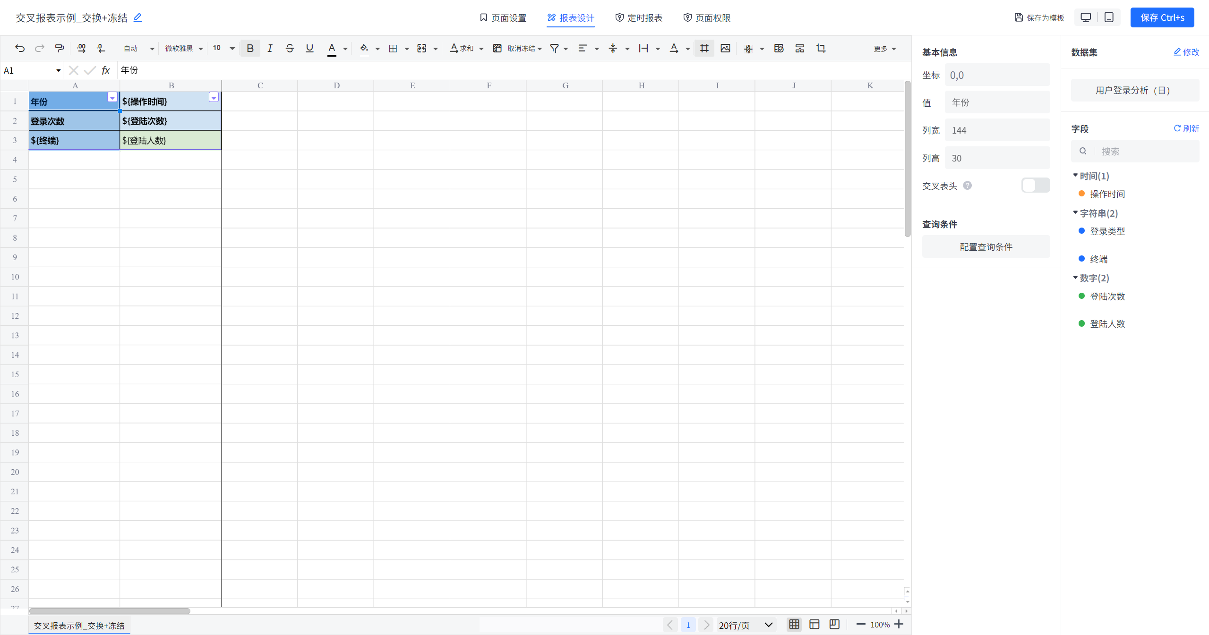Select font size dropdown in toolbar
This screenshot has width=1209, height=635.
coord(222,49)
